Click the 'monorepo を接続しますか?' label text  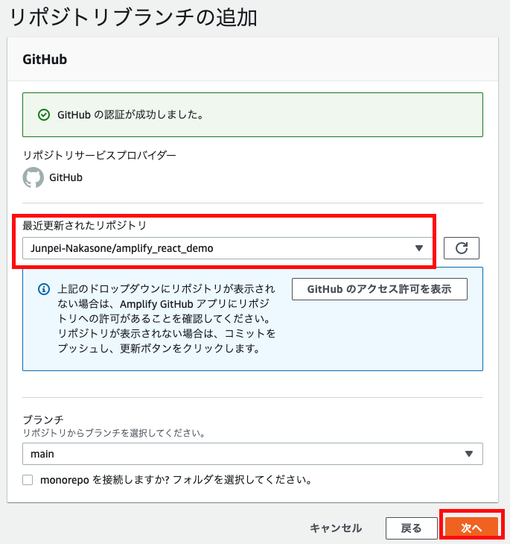[105, 480]
